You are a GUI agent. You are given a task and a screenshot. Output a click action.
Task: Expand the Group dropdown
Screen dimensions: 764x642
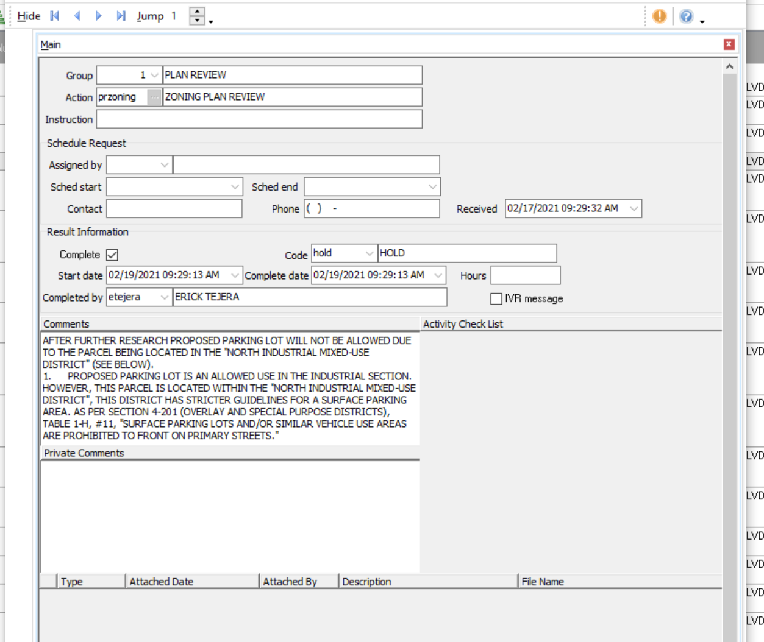tap(154, 75)
